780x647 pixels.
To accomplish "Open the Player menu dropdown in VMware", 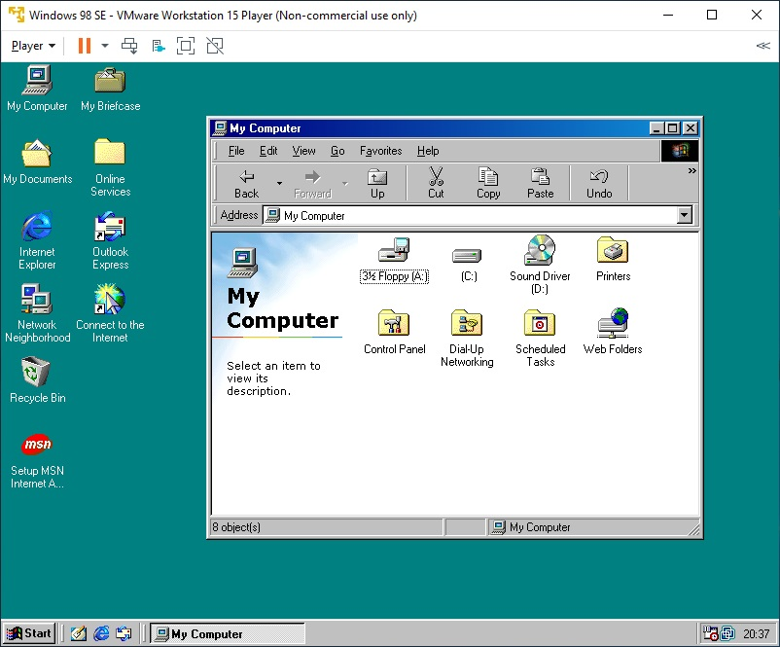I will pos(33,46).
